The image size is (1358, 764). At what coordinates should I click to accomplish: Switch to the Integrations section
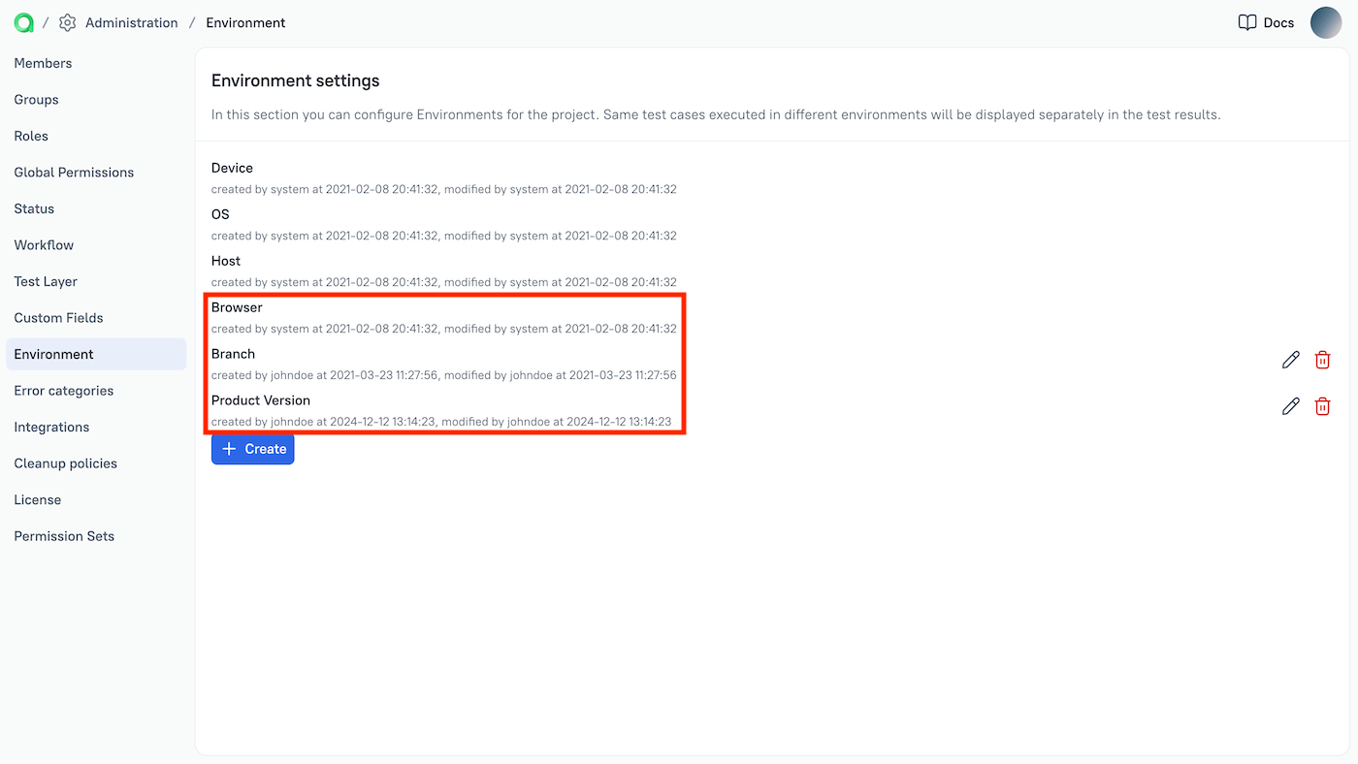click(x=50, y=427)
